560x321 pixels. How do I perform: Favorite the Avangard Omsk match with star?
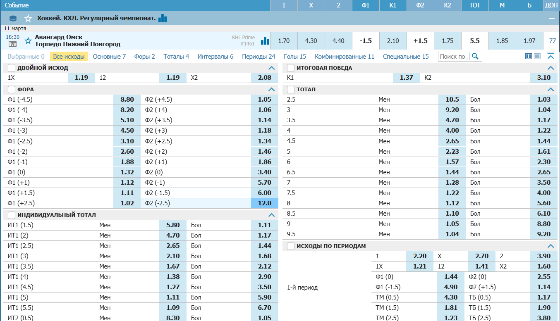[28, 40]
